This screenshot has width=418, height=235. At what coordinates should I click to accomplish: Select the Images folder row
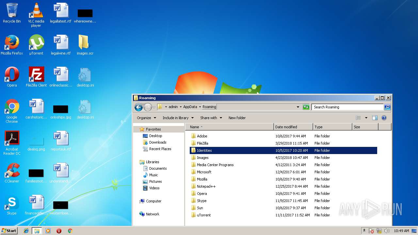(283, 158)
